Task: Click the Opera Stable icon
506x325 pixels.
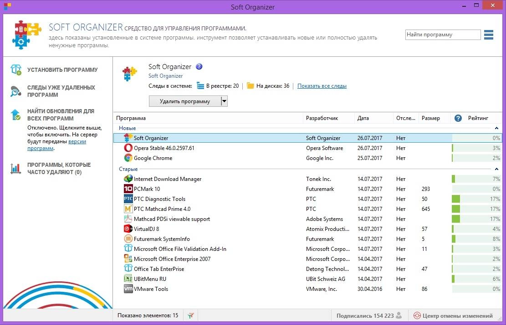Action: click(x=128, y=148)
